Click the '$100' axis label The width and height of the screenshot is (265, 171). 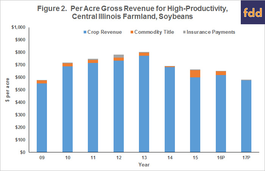coord(20,140)
